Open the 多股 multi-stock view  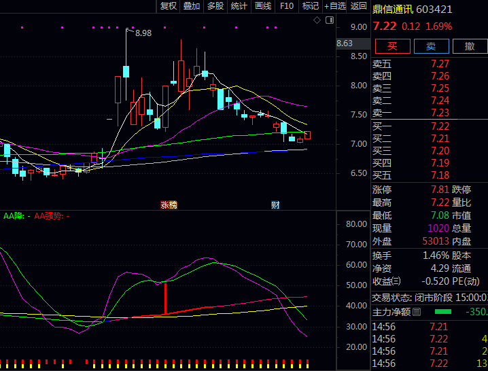click(215, 6)
